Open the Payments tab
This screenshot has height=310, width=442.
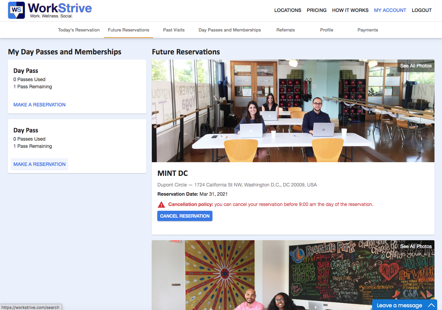pos(368,30)
